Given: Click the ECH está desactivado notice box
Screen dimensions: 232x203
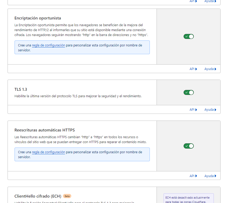Looking at the screenshot, I should [x=189, y=199].
